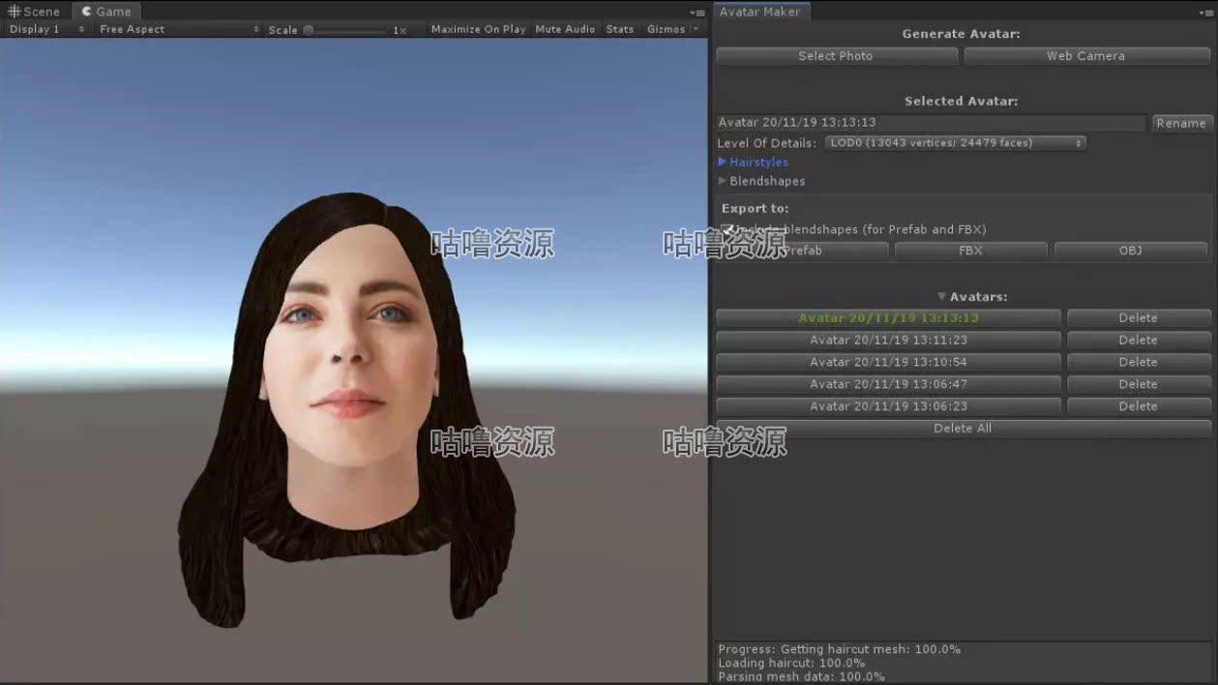1218x685 pixels.
Task: Select Avatar 20/11/19 13:11:23
Action: tap(888, 340)
